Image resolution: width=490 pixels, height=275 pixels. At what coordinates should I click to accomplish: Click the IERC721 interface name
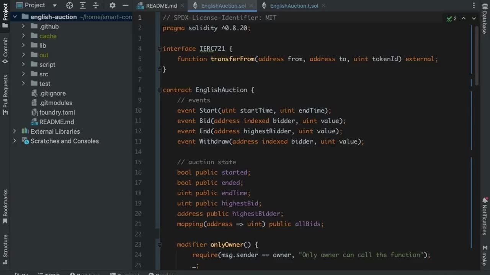212,49
